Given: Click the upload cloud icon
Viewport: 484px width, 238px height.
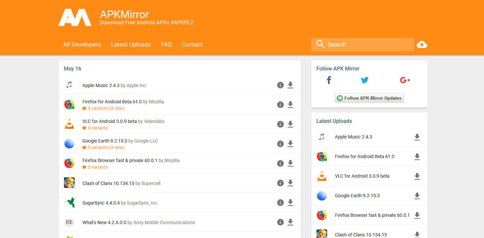Looking at the screenshot, I should [x=422, y=45].
